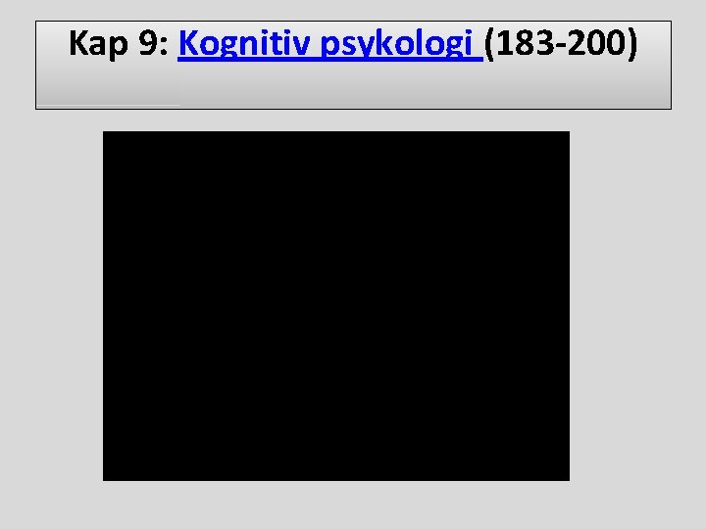Click the bottom edge of black video
Screen dimensions: 706x529
(x=336, y=480)
